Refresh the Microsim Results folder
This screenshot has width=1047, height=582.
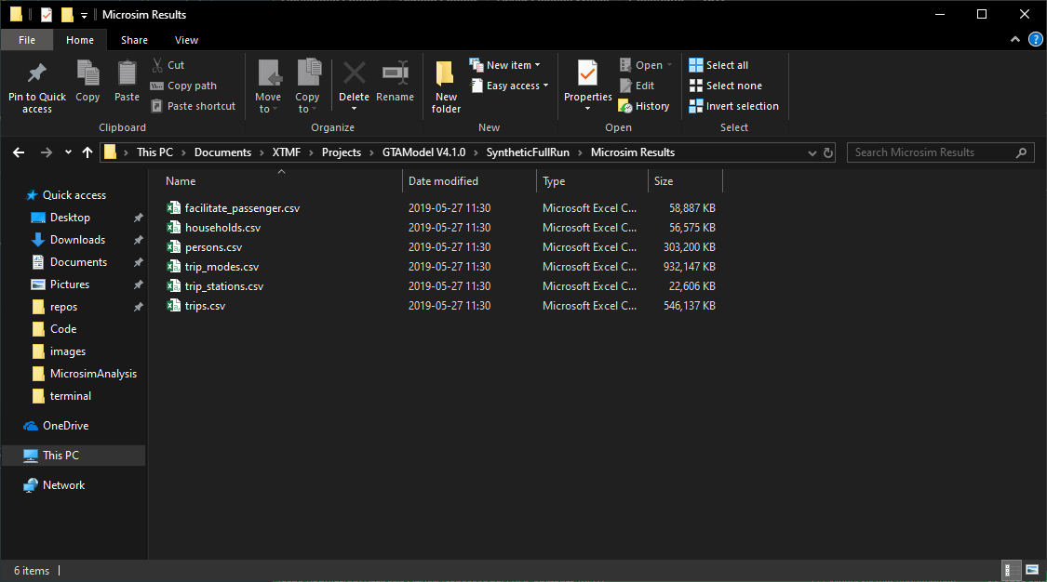(x=828, y=152)
